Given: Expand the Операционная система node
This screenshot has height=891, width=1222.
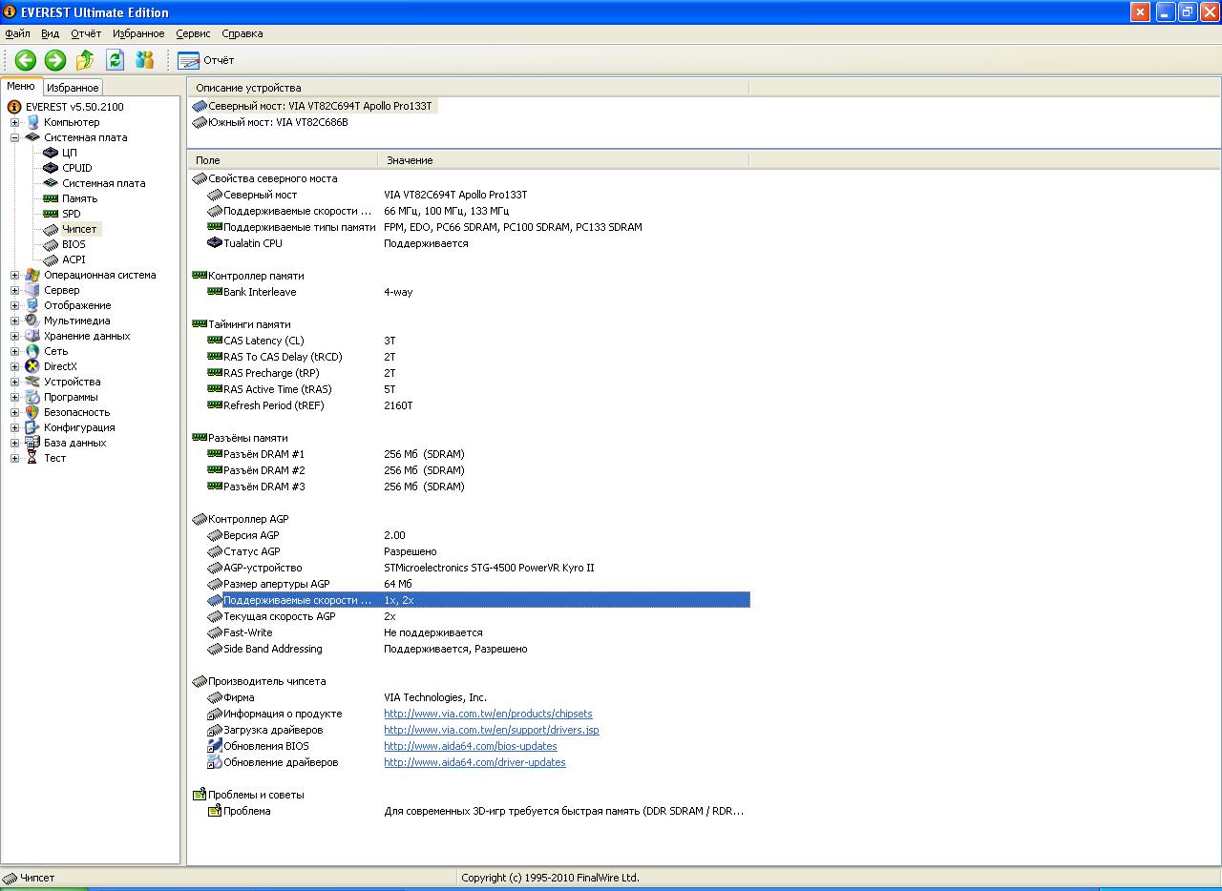Looking at the screenshot, I should [14, 275].
